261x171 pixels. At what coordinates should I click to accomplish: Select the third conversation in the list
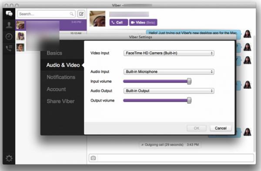click(x=20, y=47)
